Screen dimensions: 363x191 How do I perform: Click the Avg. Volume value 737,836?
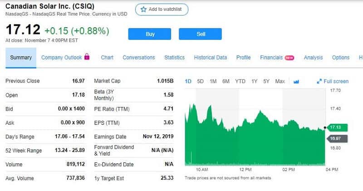click(75, 178)
